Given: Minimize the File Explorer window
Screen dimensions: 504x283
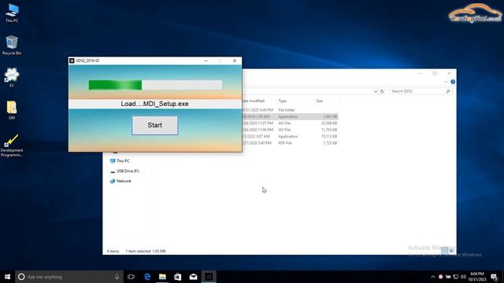Looking at the screenshot, I should 421,73.
